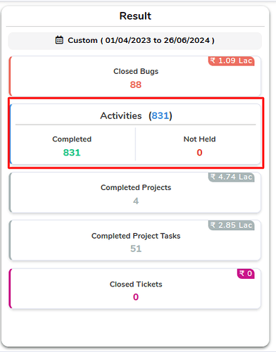
Task: Open the Completed Project Tasks card
Action: click(x=135, y=240)
